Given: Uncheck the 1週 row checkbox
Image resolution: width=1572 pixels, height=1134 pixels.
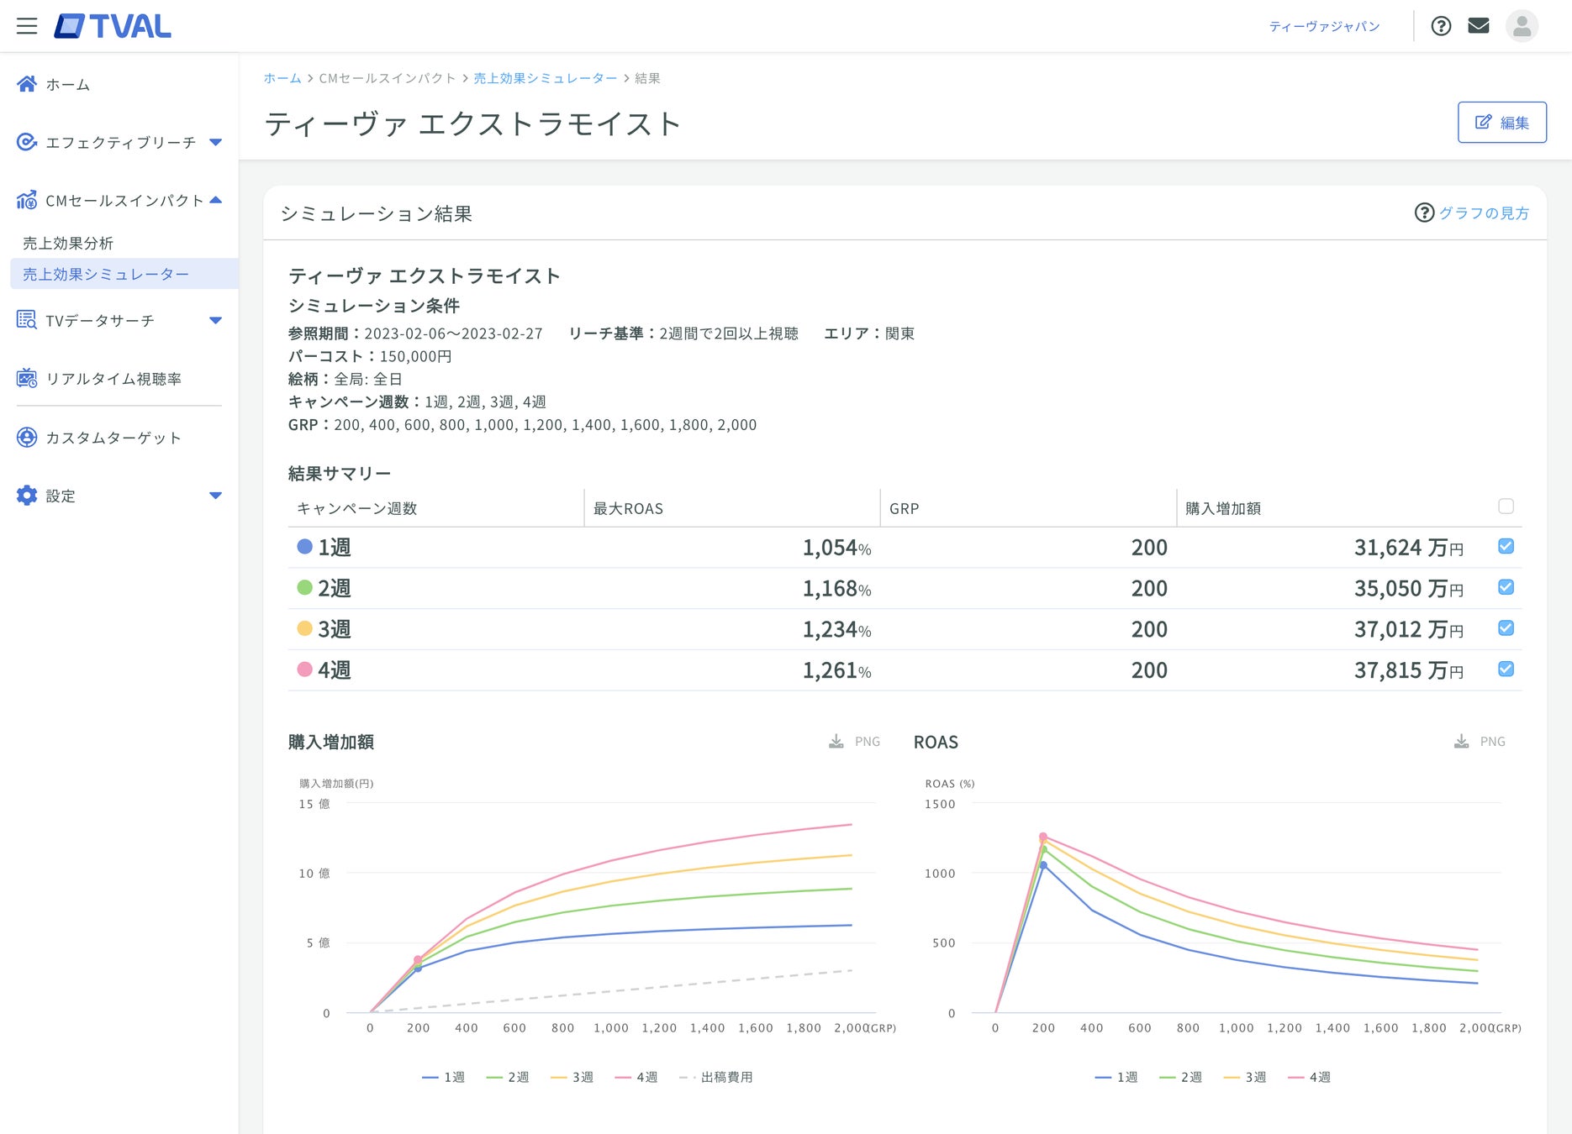Looking at the screenshot, I should [x=1506, y=547].
